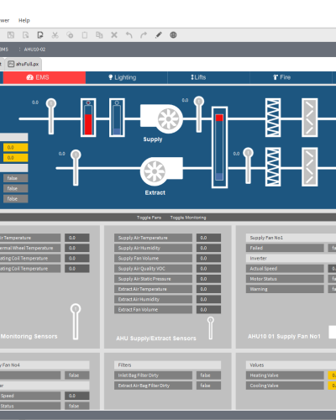Screen dimensions: 336x420
Task: Click the Inlet Bag Filter Dirty false value
Action: coord(208,375)
